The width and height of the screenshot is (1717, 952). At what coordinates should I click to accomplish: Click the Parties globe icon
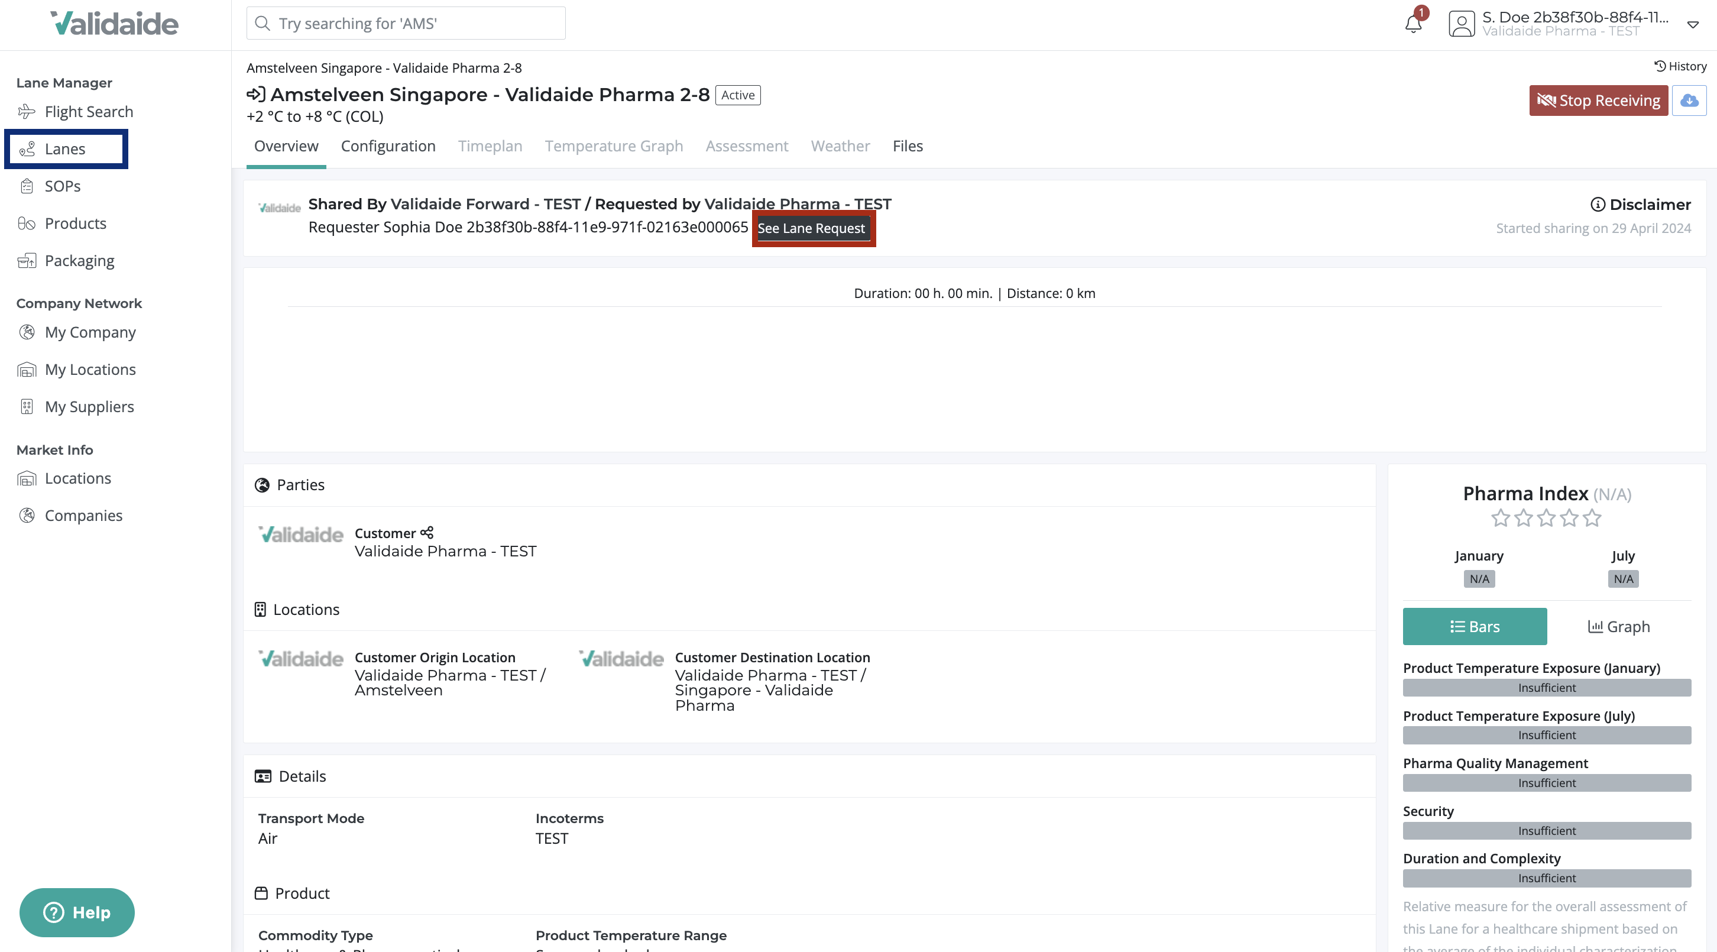pyautogui.click(x=262, y=485)
